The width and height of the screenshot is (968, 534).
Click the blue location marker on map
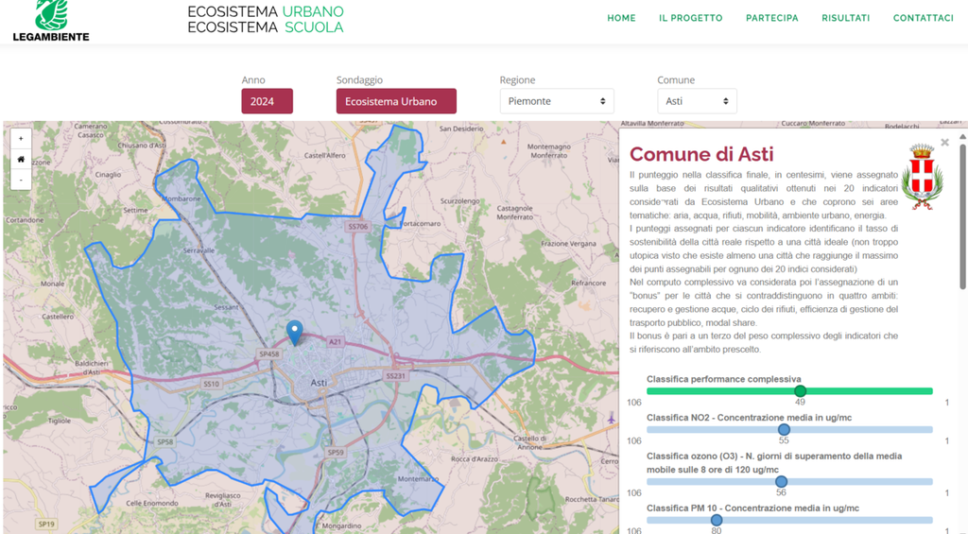[x=295, y=332]
